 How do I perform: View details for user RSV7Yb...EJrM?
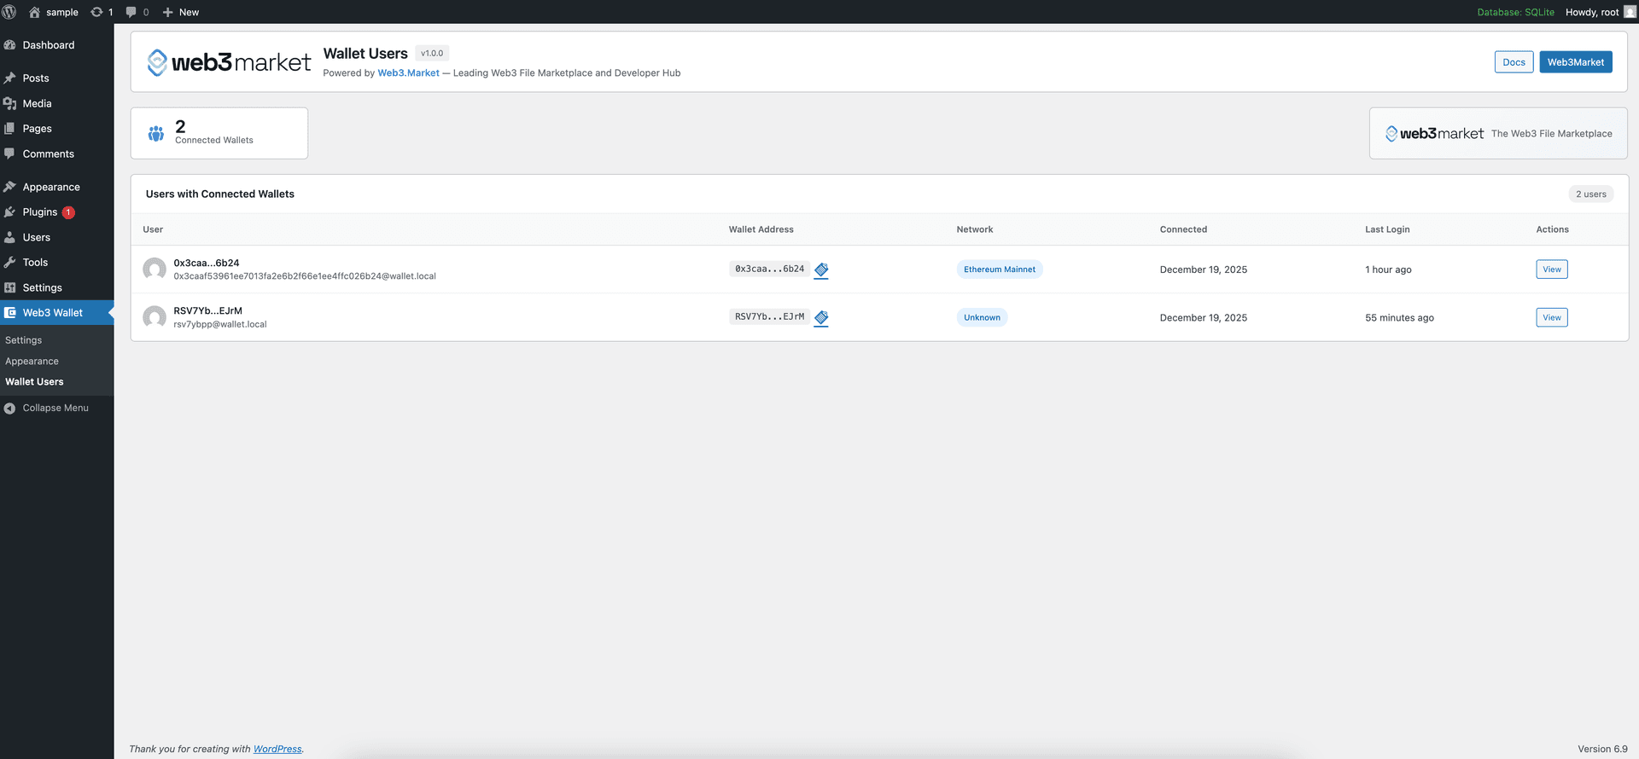1551,317
